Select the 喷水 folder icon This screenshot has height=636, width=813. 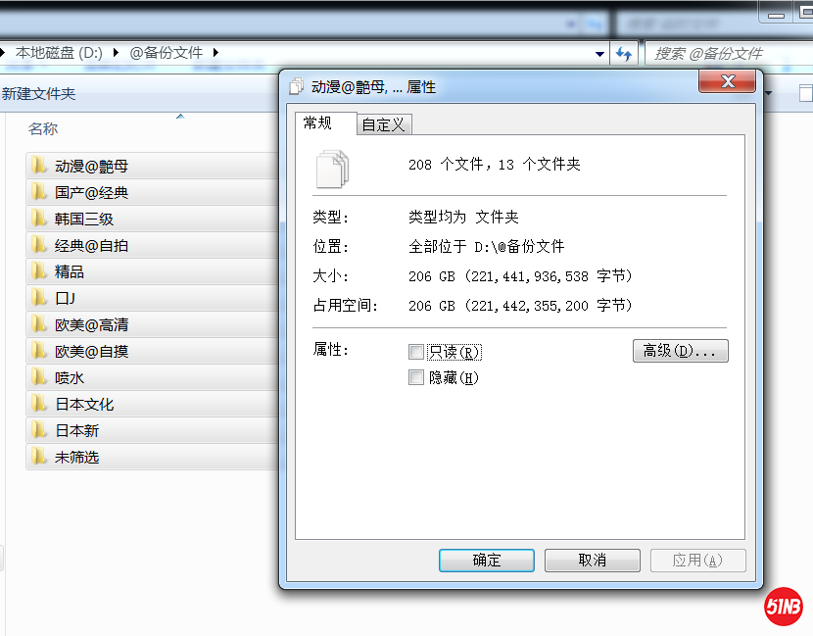pos(39,377)
